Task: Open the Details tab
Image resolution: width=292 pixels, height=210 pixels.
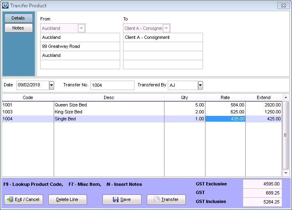Action: [x=18, y=18]
